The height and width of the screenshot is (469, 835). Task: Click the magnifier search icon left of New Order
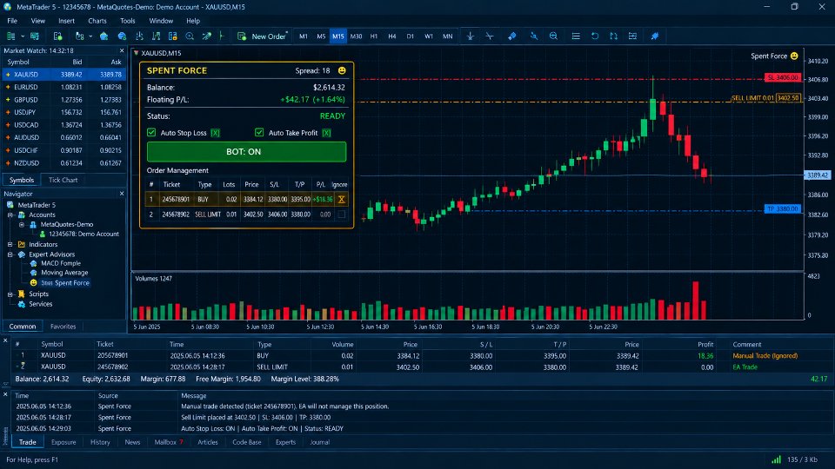click(190, 36)
